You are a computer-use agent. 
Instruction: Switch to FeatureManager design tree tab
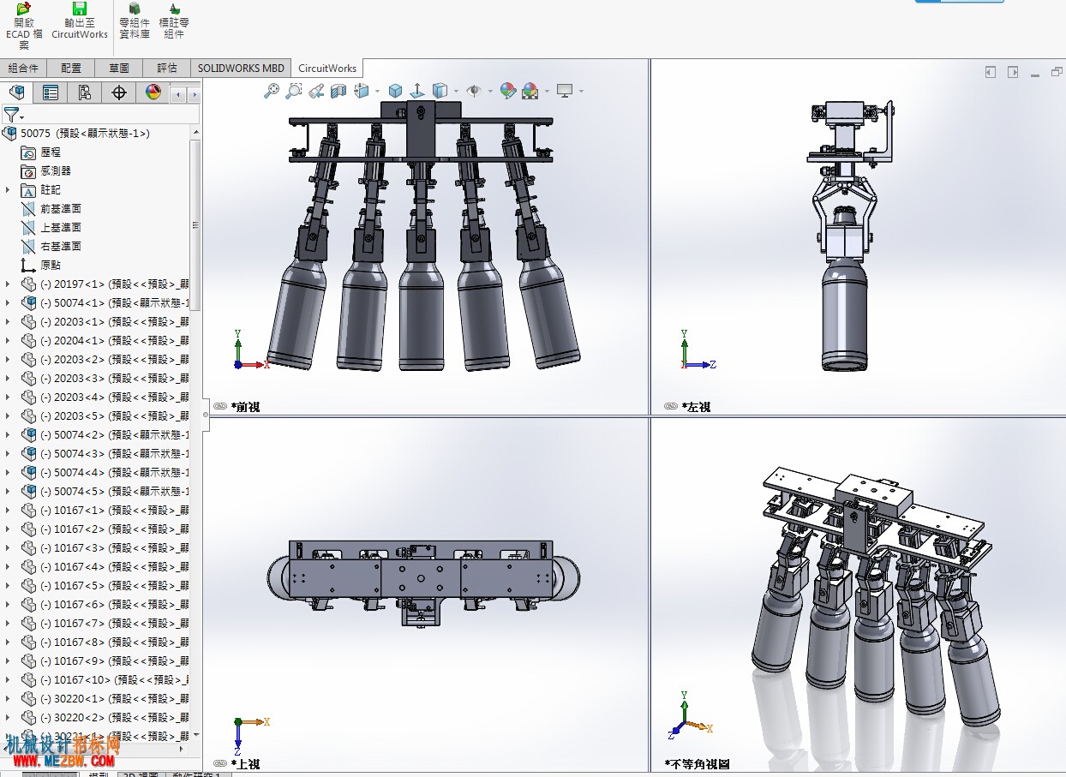pos(16,93)
